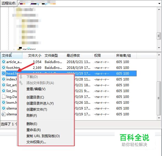The image size is (162, 156).
Task: Click file list scrollbar thumb
Action: (159, 98)
